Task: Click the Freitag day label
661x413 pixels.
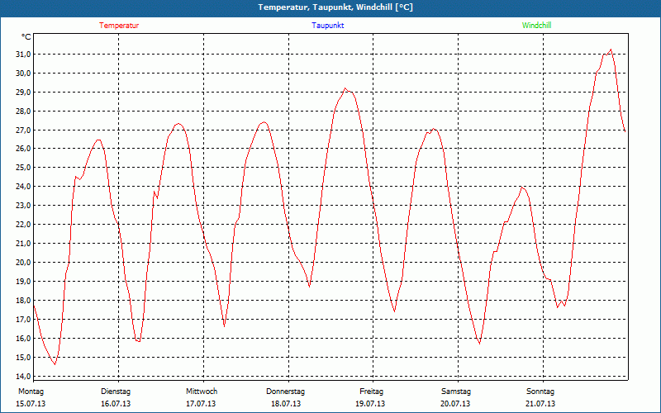Action: [x=371, y=392]
